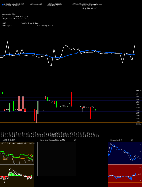The width and height of the screenshot is (142, 187).
Task: Open the ADX line chart panel
Action: (17, 153)
